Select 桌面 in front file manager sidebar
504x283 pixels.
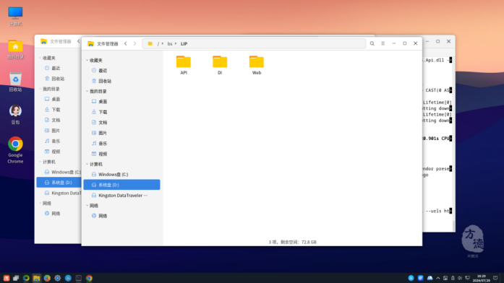pos(121,102)
